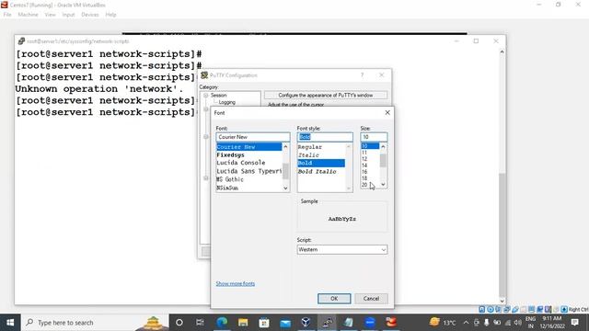Image resolution: width=589 pixels, height=331 pixels.
Task: Open the VirtualBox Input menu
Action: click(68, 15)
